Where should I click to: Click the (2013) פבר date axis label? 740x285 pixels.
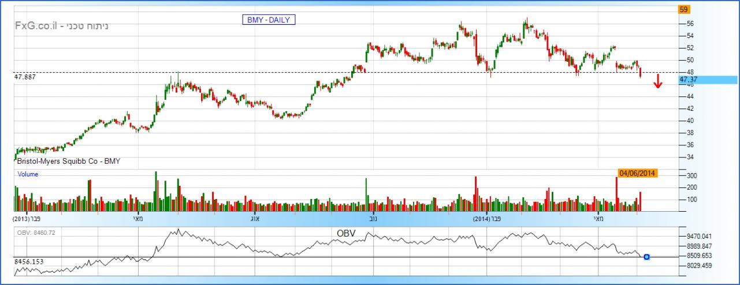(x=30, y=219)
